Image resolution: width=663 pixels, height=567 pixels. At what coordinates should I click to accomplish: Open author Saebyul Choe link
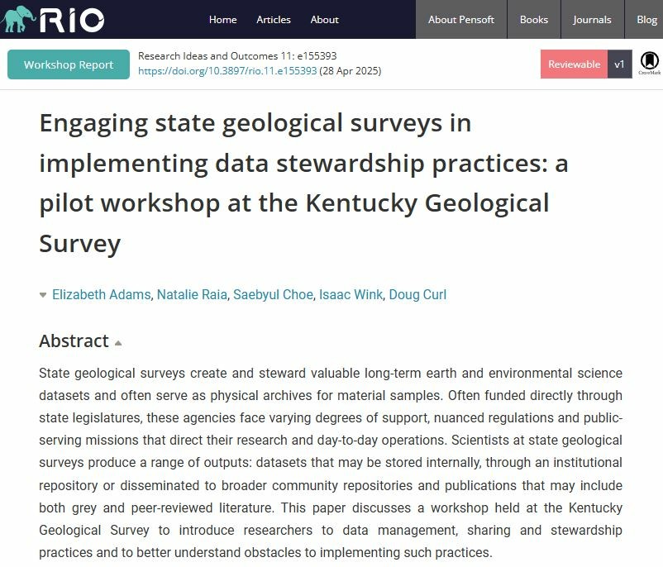[273, 294]
